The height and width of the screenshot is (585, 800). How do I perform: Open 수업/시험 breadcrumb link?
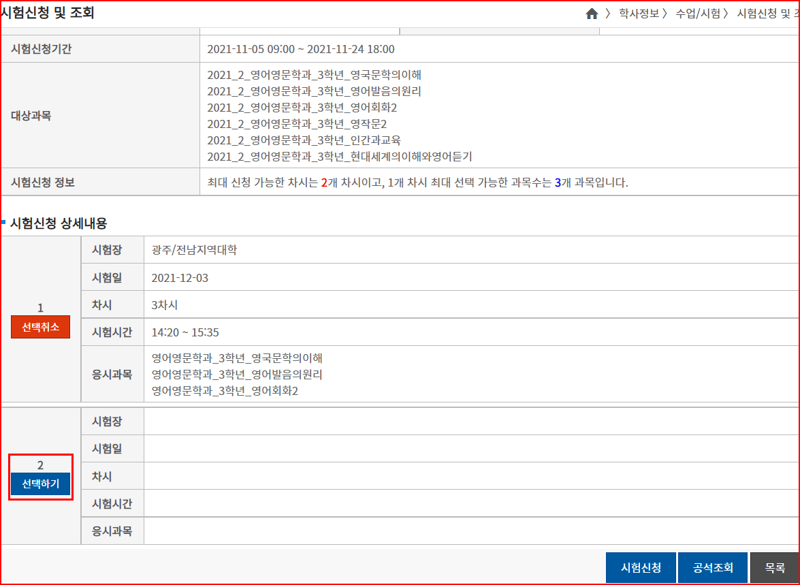[x=698, y=14]
